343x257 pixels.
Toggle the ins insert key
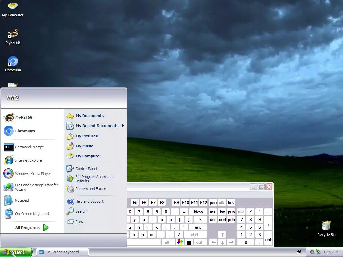pos(212,212)
